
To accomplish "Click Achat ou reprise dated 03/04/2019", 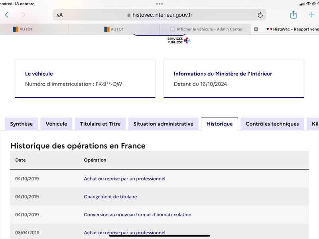I will 124,233.
